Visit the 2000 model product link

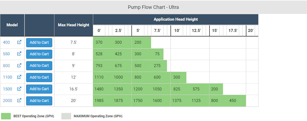pyautogui.click(x=8, y=101)
